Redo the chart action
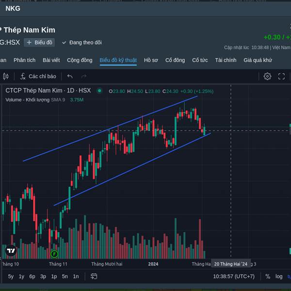 click(84, 76)
